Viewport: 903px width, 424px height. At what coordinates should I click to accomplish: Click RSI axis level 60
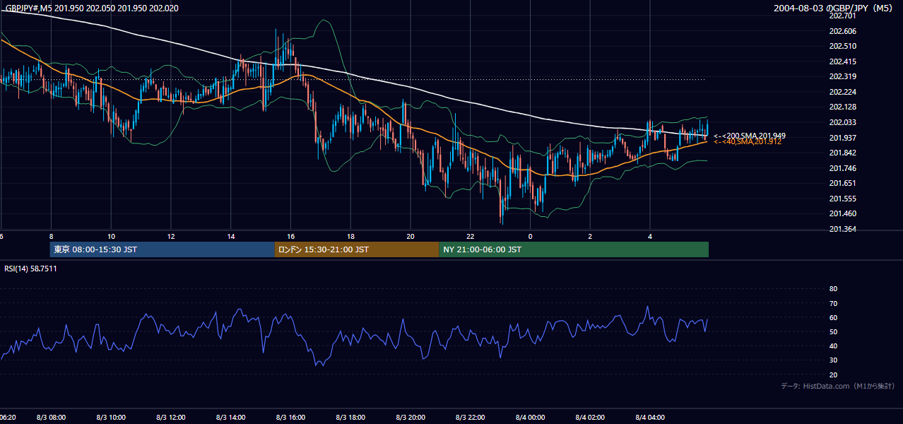click(x=833, y=317)
